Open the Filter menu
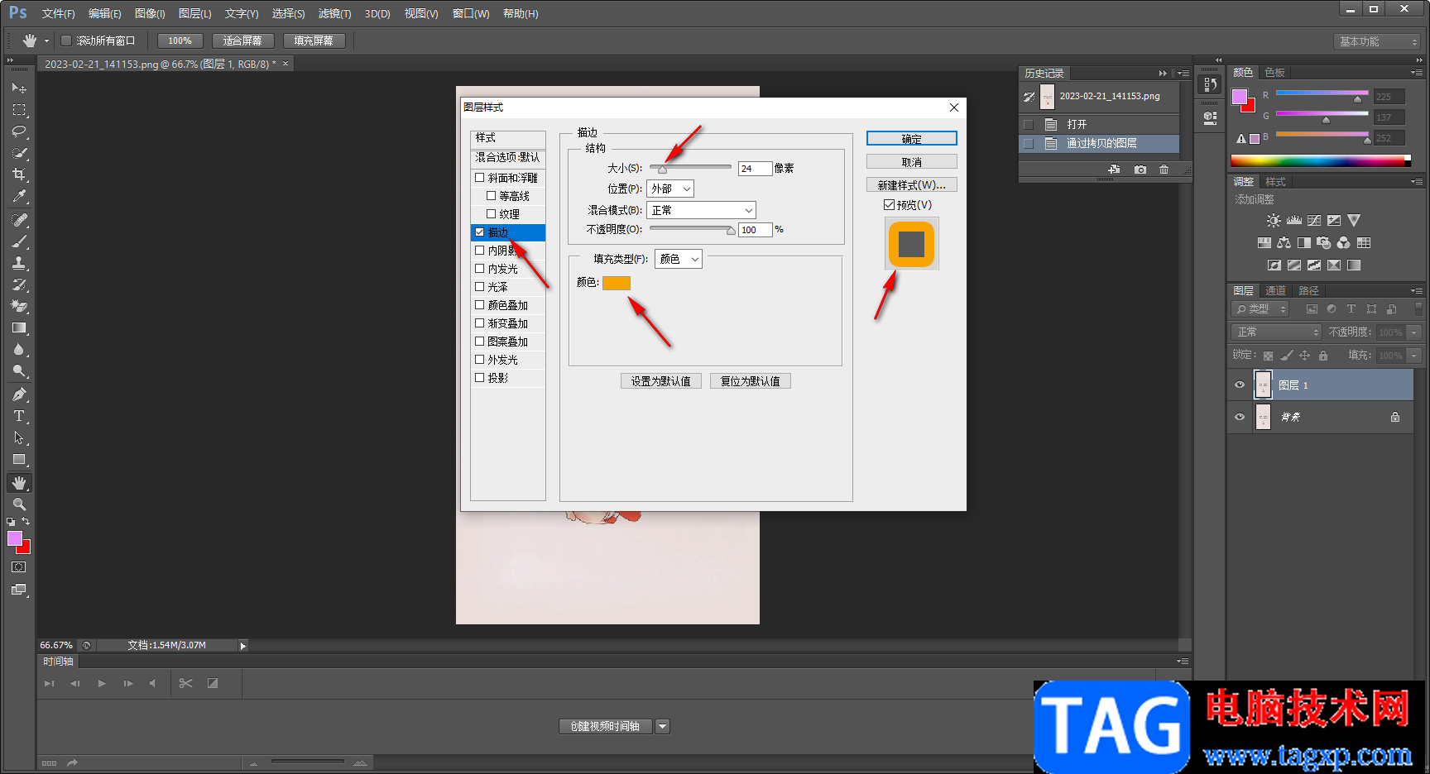This screenshot has height=774, width=1430. coord(334,13)
